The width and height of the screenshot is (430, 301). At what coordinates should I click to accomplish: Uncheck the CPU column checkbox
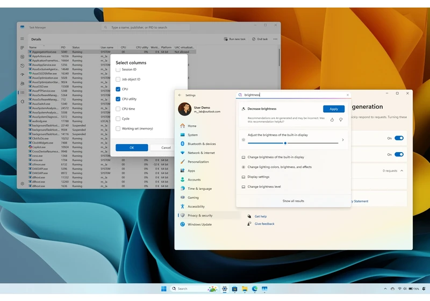(118, 89)
